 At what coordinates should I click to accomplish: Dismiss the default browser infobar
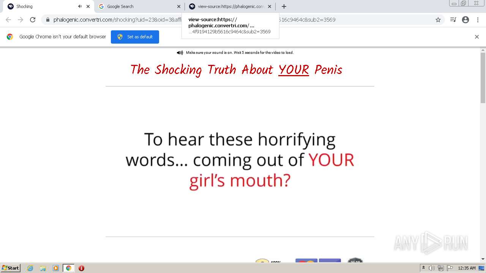(x=477, y=37)
